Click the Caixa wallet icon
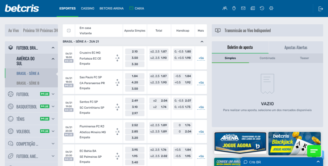The height and width of the screenshot is (166, 328). 131,8
